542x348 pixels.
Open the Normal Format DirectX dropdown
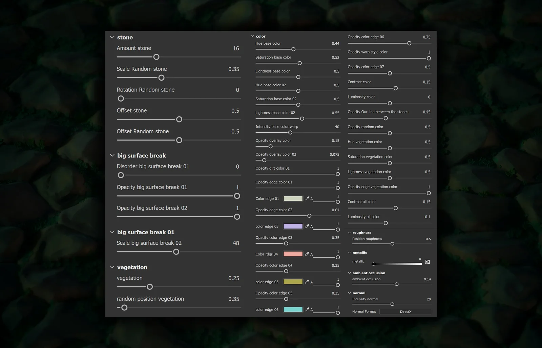coord(405,312)
